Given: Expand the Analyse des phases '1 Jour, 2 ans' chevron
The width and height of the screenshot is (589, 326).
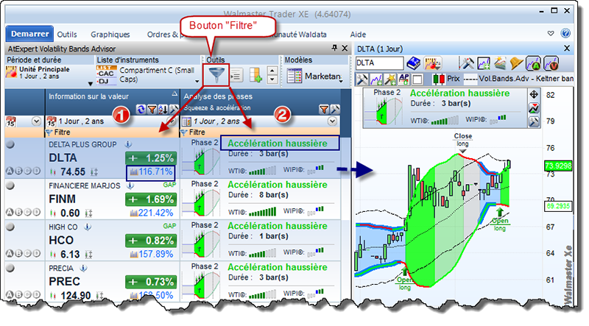Looking at the screenshot, I should pyautogui.click(x=332, y=121).
